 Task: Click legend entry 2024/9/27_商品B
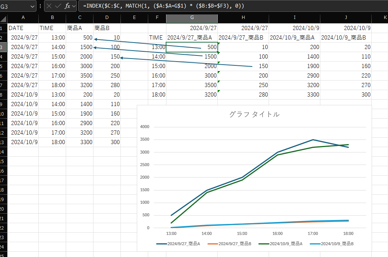[x=230, y=244]
